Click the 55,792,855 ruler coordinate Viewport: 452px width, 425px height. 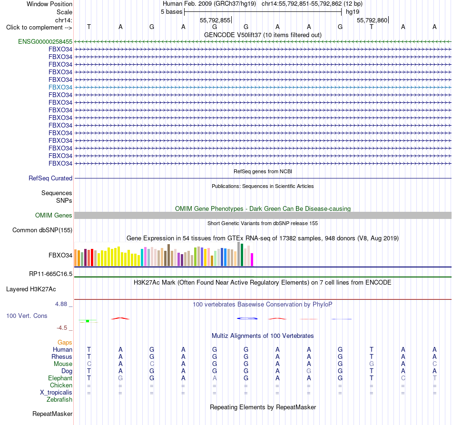click(215, 20)
